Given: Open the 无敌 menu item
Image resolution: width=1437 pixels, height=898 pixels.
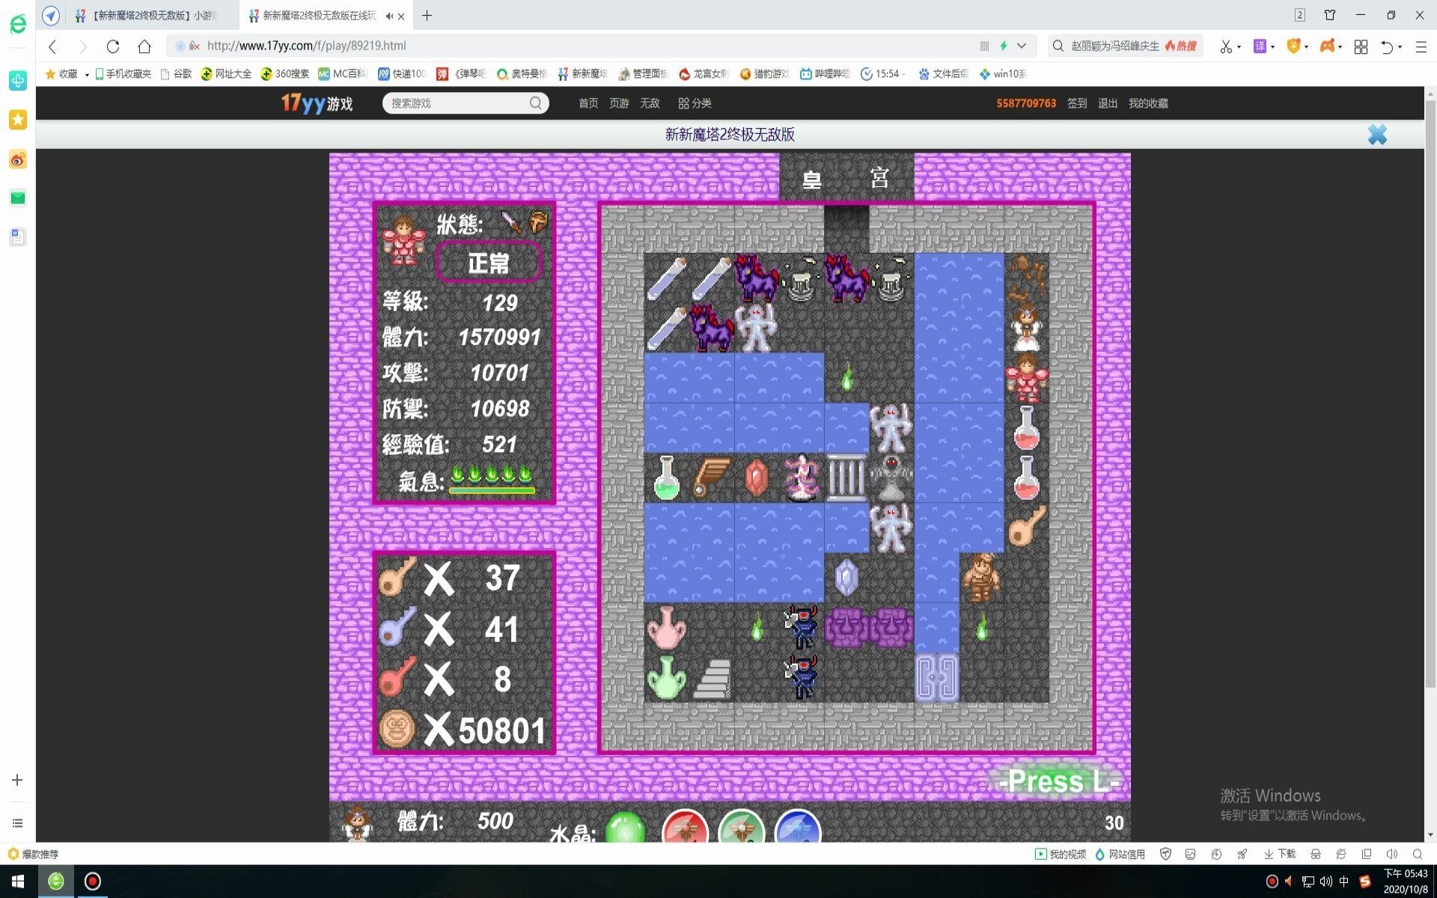Looking at the screenshot, I should (x=650, y=103).
